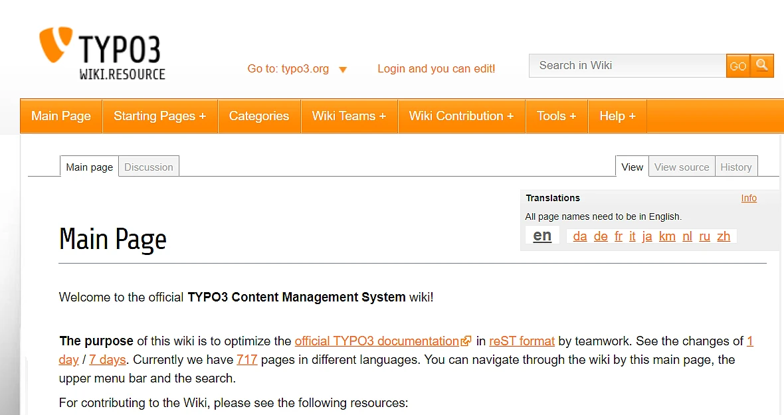Image resolution: width=784 pixels, height=415 pixels.
Task: Type in the Search in Wiki field
Action: click(x=627, y=66)
